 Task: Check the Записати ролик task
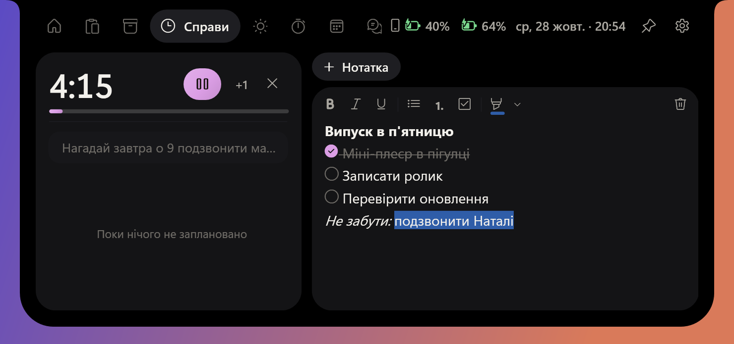(x=331, y=174)
